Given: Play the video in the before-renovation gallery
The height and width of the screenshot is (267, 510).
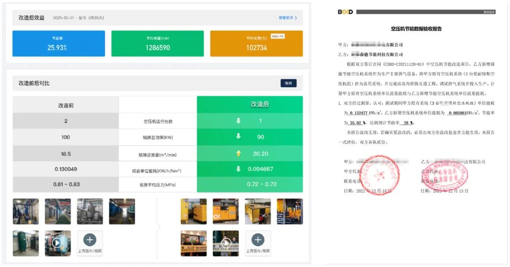Looking at the screenshot, I should 58,243.
